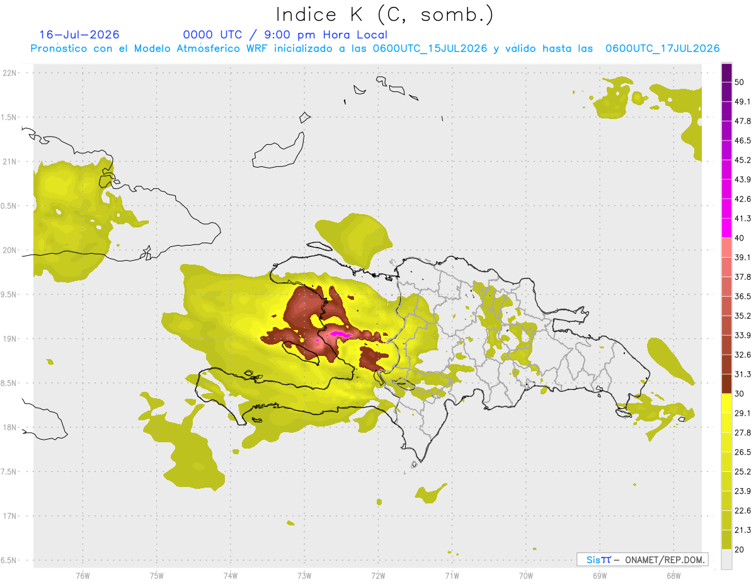The width and height of the screenshot is (756, 584).
Task: Click the "25.2" color scale label
Action: [743, 471]
